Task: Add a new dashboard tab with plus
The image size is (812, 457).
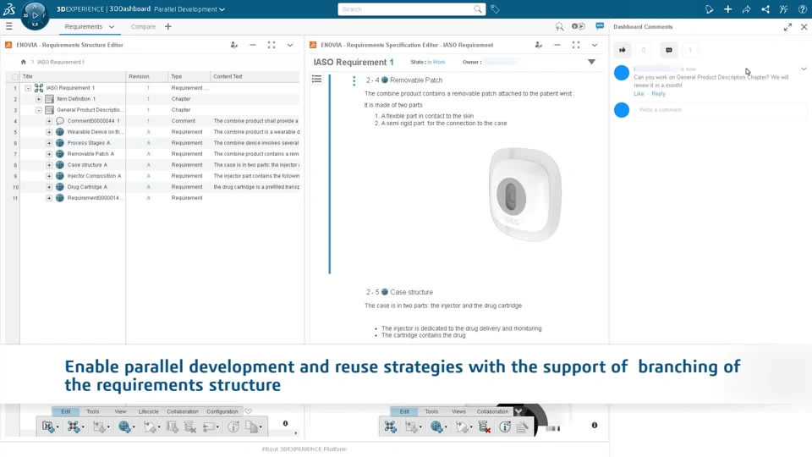Action: 167,26
